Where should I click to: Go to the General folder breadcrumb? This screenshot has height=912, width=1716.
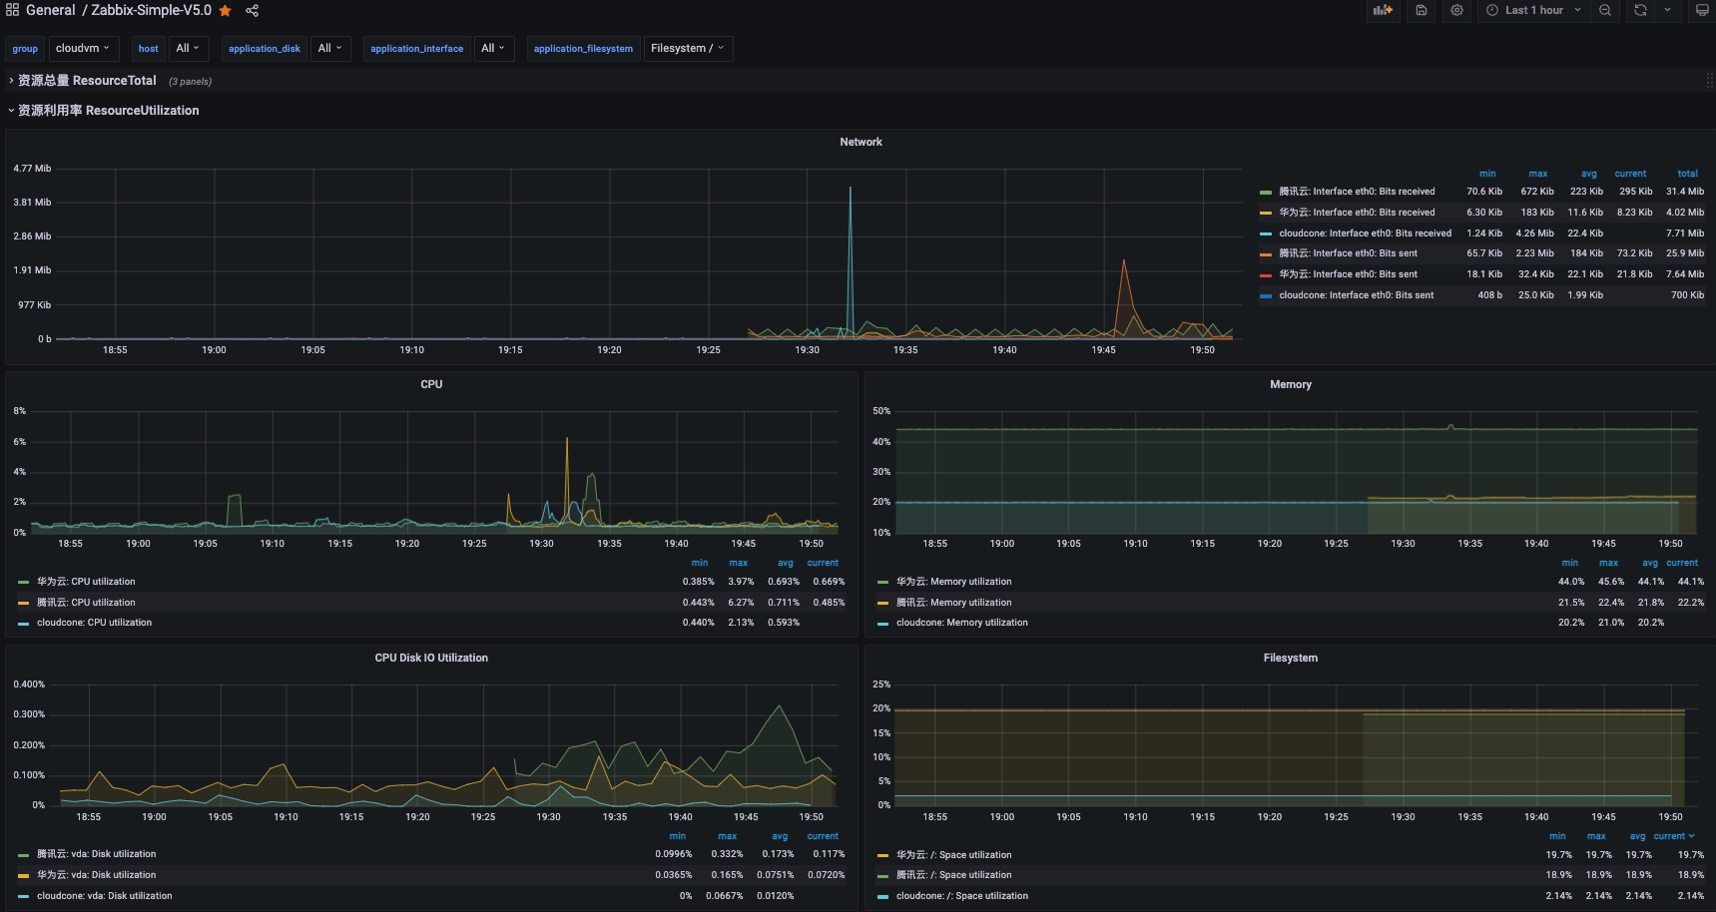(x=50, y=10)
